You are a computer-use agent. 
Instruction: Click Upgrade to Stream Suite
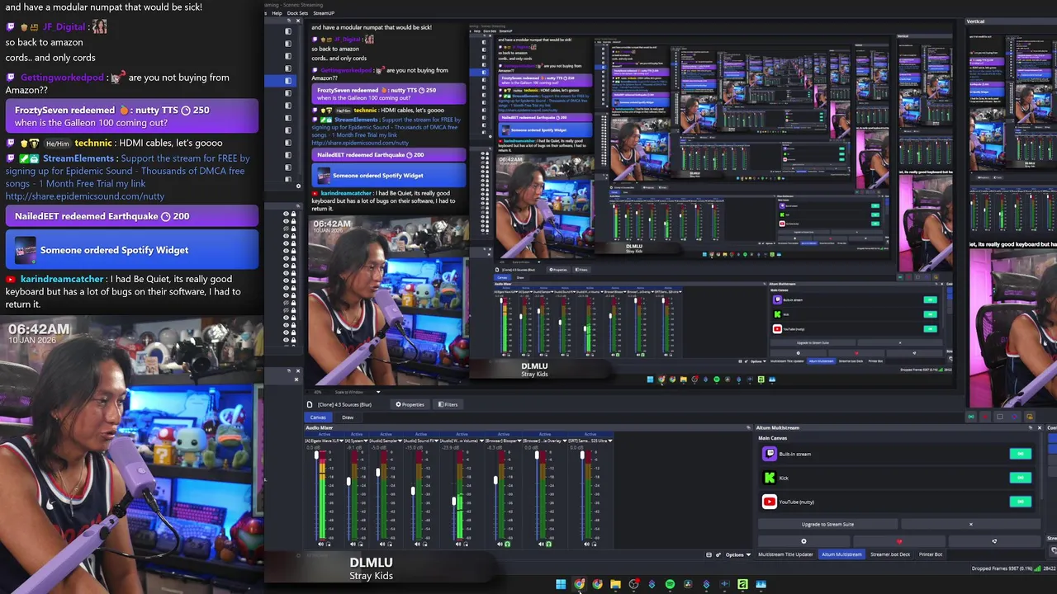tap(827, 524)
